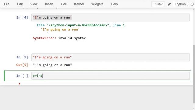Open the Kernel menu

coord(79,4)
